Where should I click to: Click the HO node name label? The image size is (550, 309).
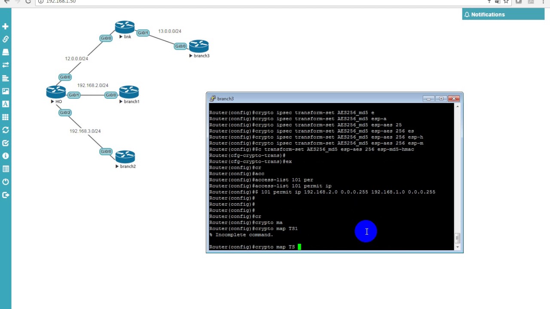(58, 102)
